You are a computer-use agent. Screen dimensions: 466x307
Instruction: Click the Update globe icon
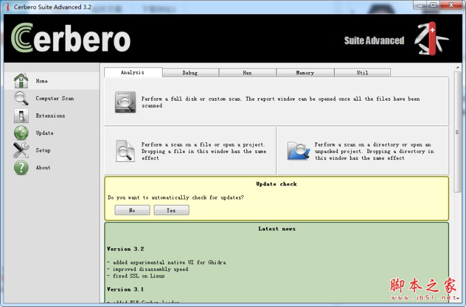[21, 133]
